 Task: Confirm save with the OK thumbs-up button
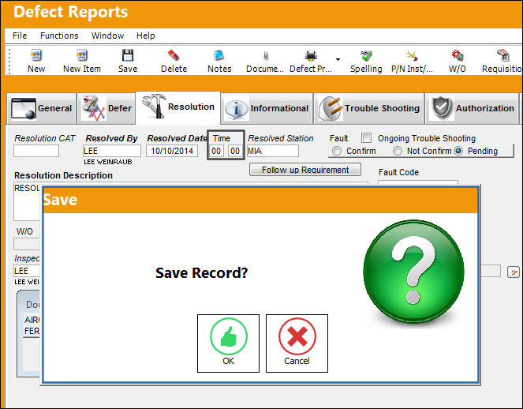(228, 343)
